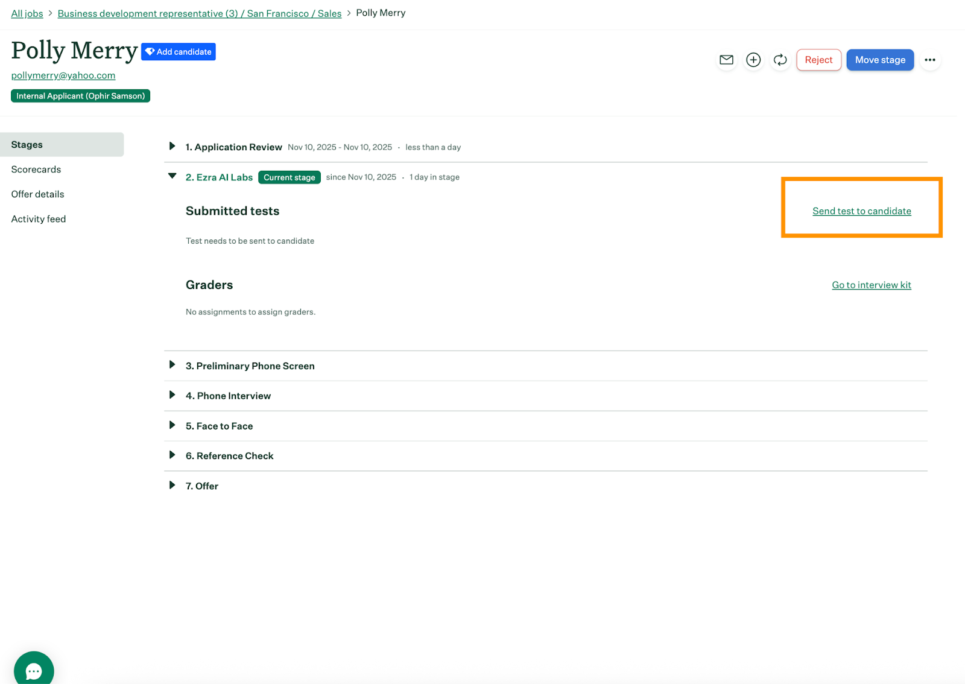Click Send test to candidate link
Image resolution: width=965 pixels, height=684 pixels.
pos(861,211)
